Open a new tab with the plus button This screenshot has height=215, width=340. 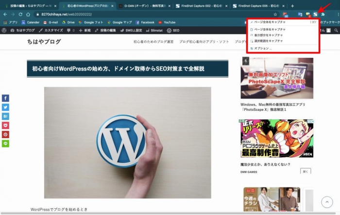292,6
